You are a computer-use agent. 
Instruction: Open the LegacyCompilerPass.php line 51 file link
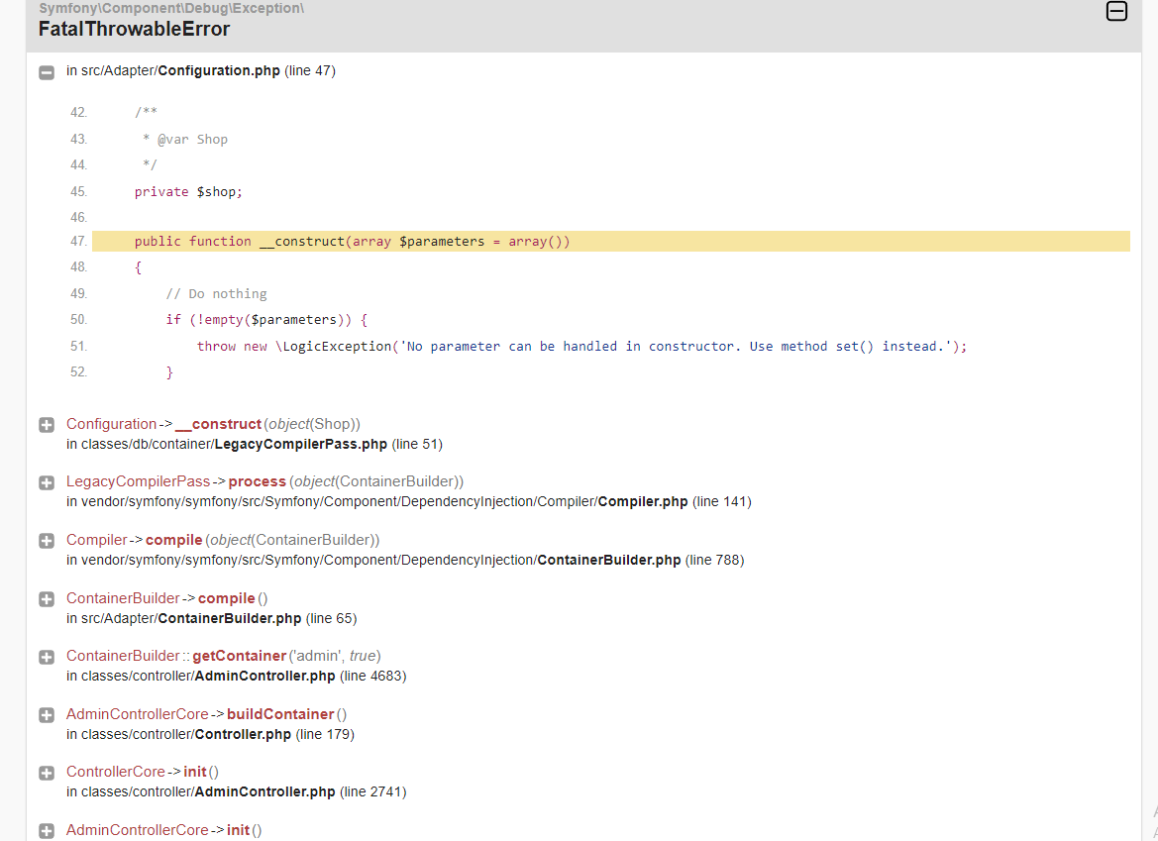click(254, 444)
